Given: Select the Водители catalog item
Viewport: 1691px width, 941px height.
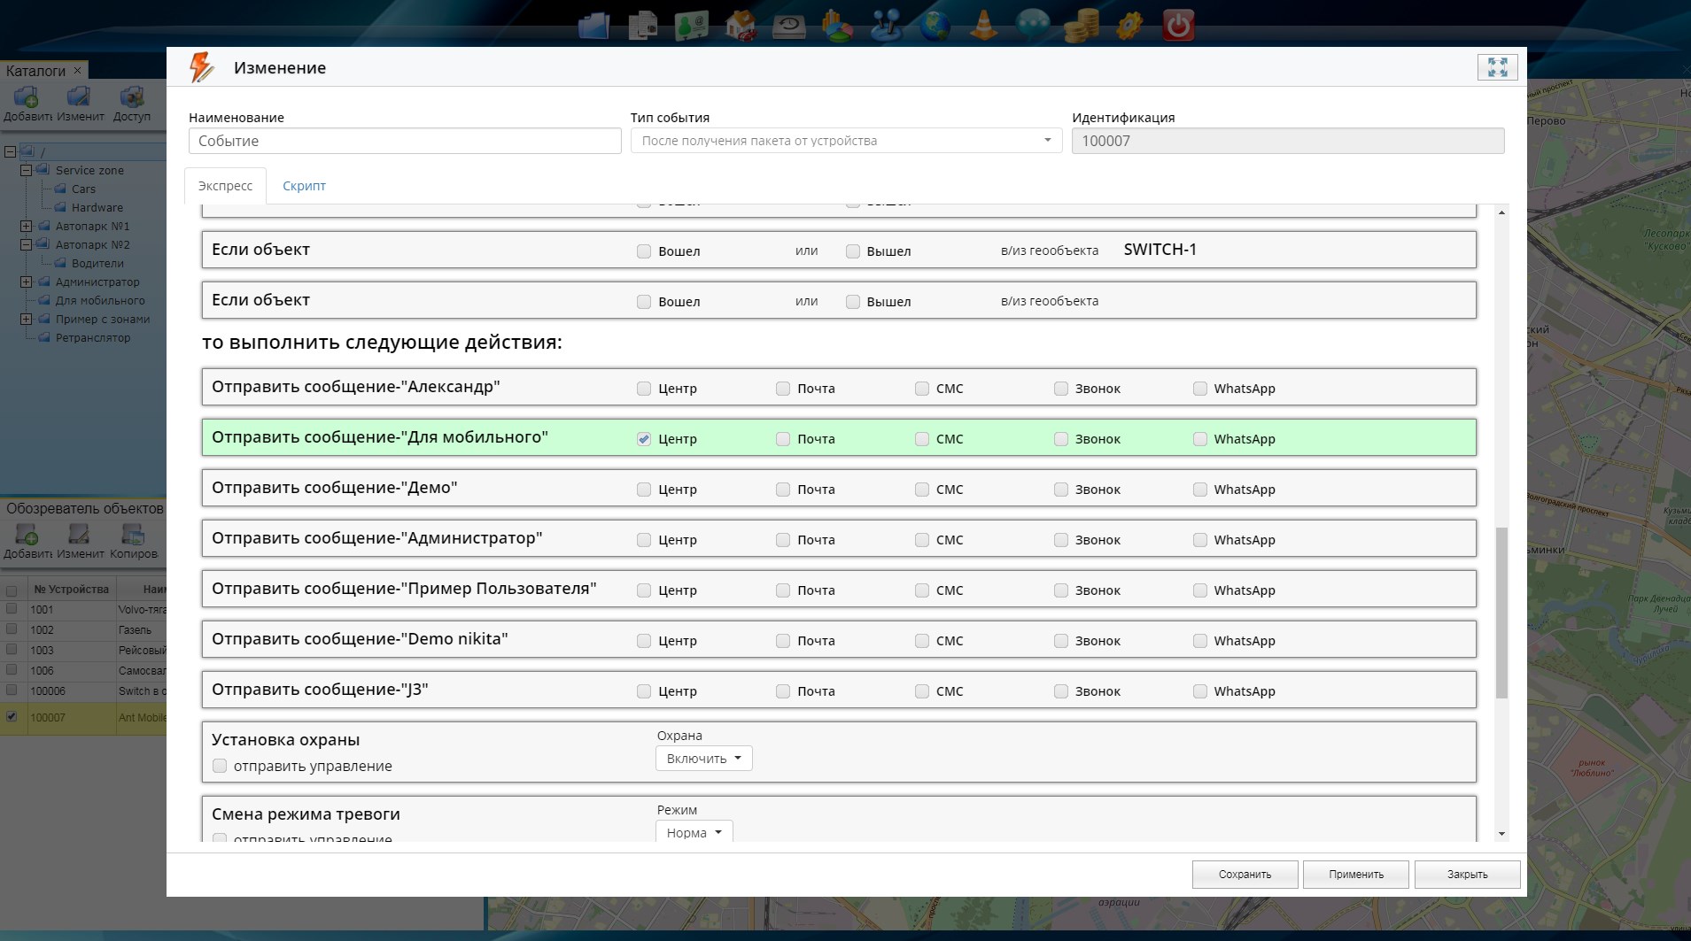Looking at the screenshot, I should coord(97,263).
